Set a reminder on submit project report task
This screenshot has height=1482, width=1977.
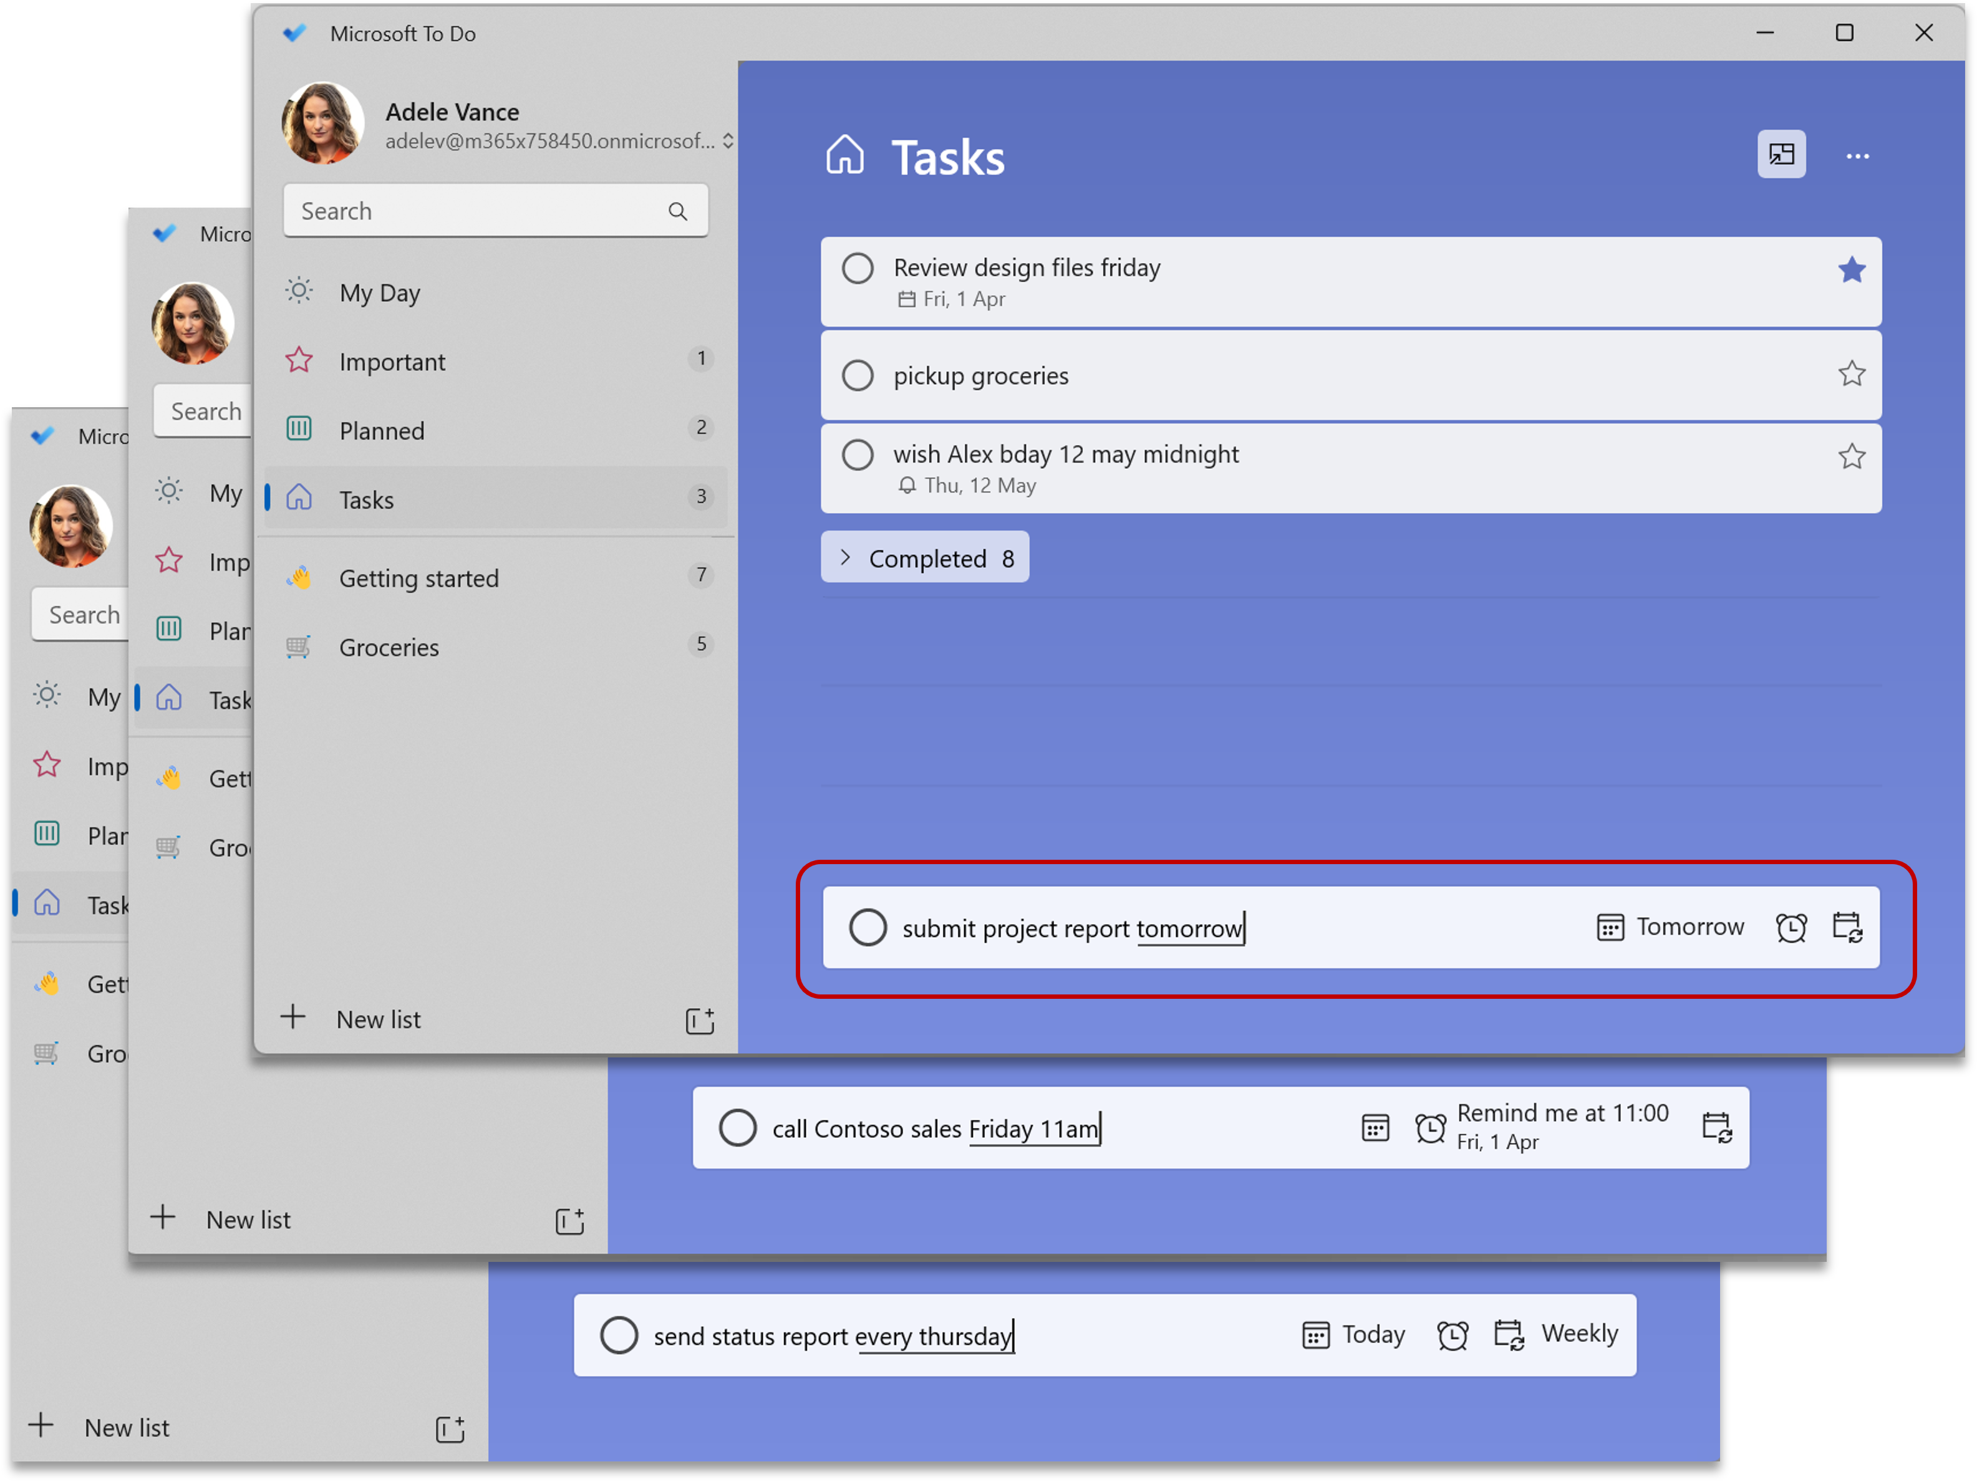1791,927
